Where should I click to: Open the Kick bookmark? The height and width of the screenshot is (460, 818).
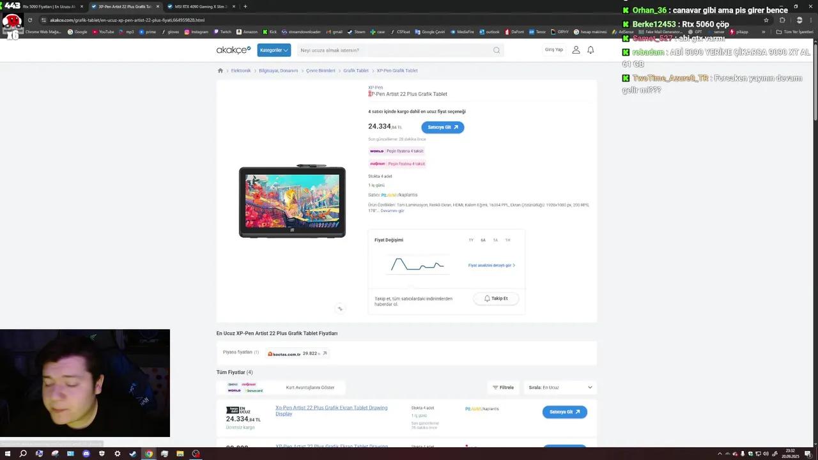[x=270, y=31]
